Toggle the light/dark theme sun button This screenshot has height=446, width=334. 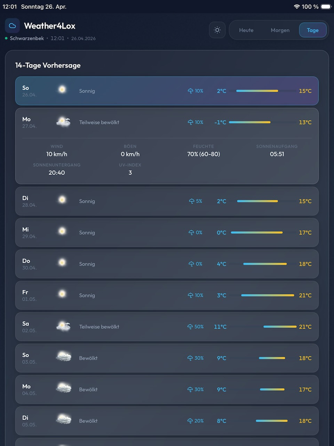tap(217, 30)
